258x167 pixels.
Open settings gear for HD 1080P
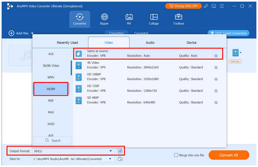(216, 79)
